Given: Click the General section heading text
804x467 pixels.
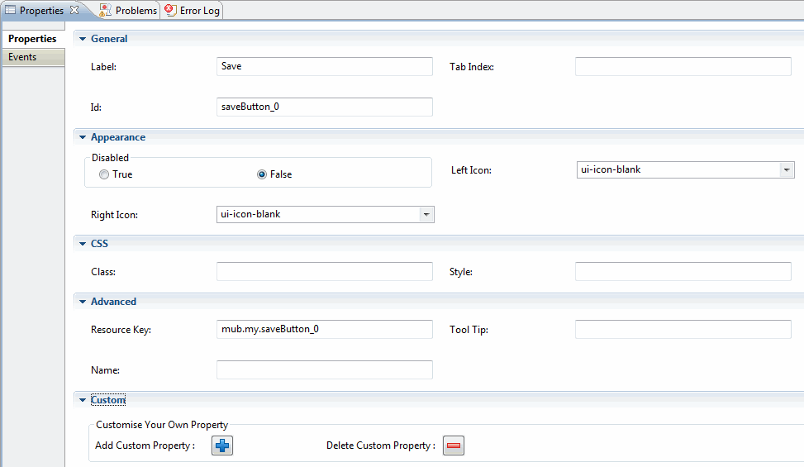Looking at the screenshot, I should (x=109, y=39).
